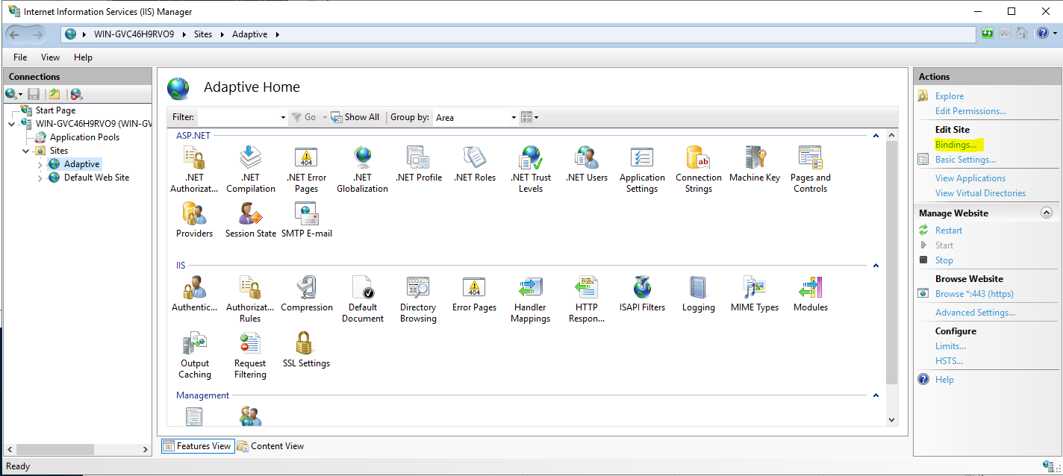Switch to Content View tab

pos(270,446)
